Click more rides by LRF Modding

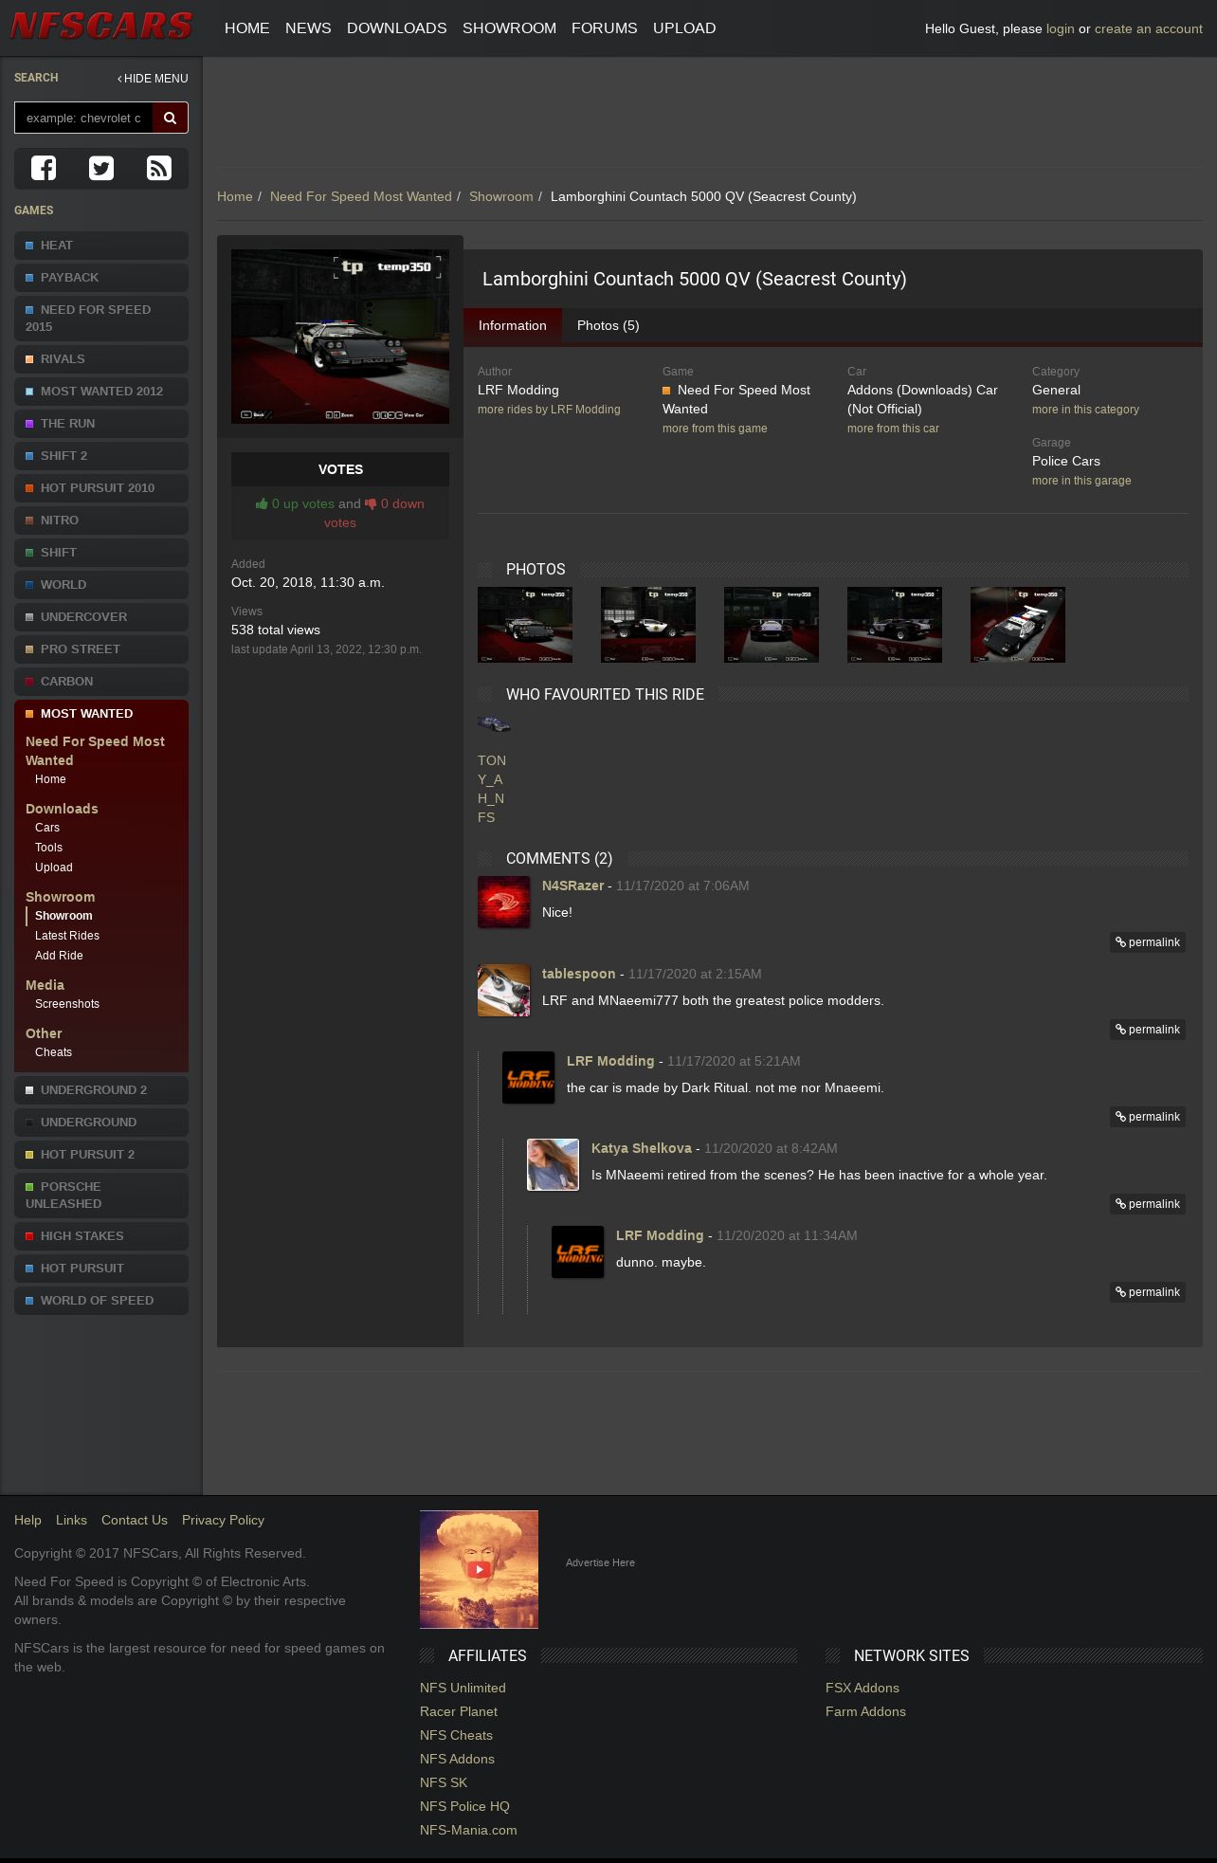tap(549, 410)
